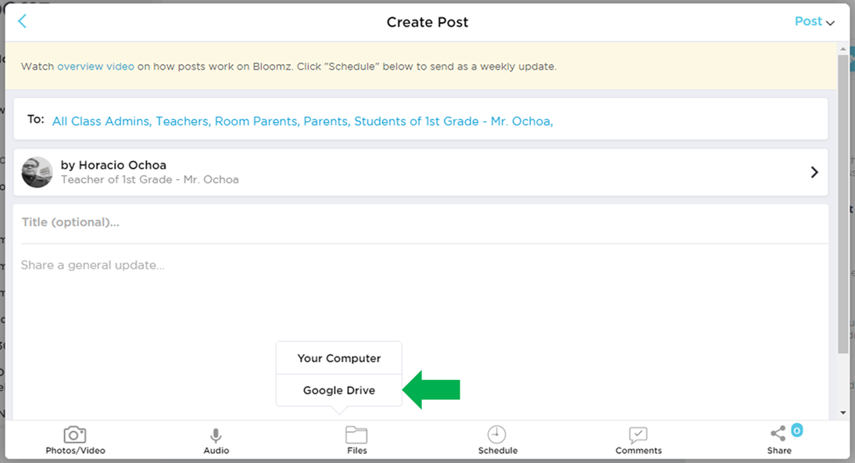Expand the author details chevron
Image resolution: width=855 pixels, height=463 pixels.
click(x=814, y=172)
